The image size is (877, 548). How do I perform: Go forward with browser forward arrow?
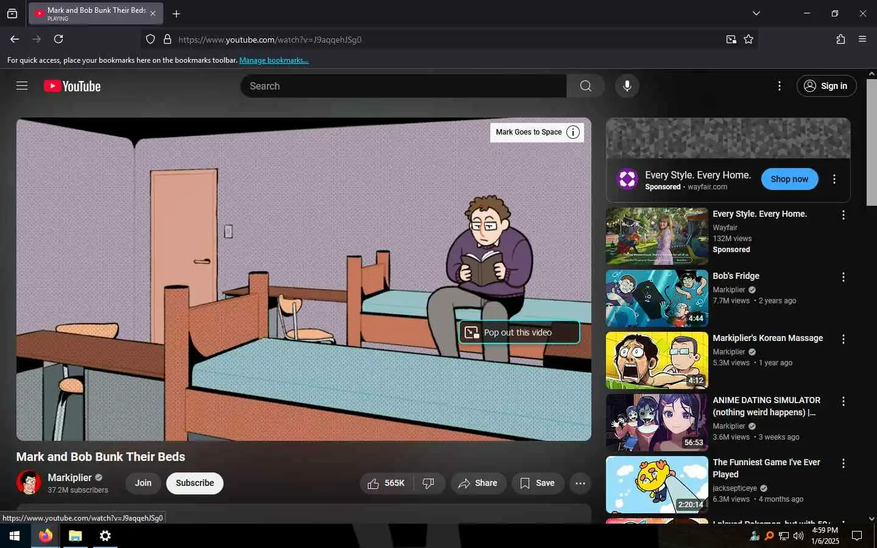37,39
